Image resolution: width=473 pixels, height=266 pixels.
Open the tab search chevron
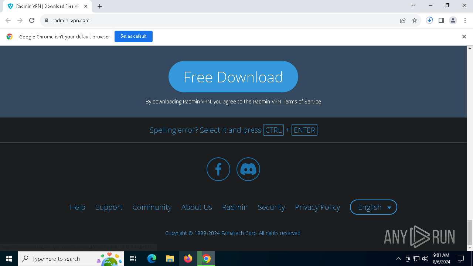(414, 5)
